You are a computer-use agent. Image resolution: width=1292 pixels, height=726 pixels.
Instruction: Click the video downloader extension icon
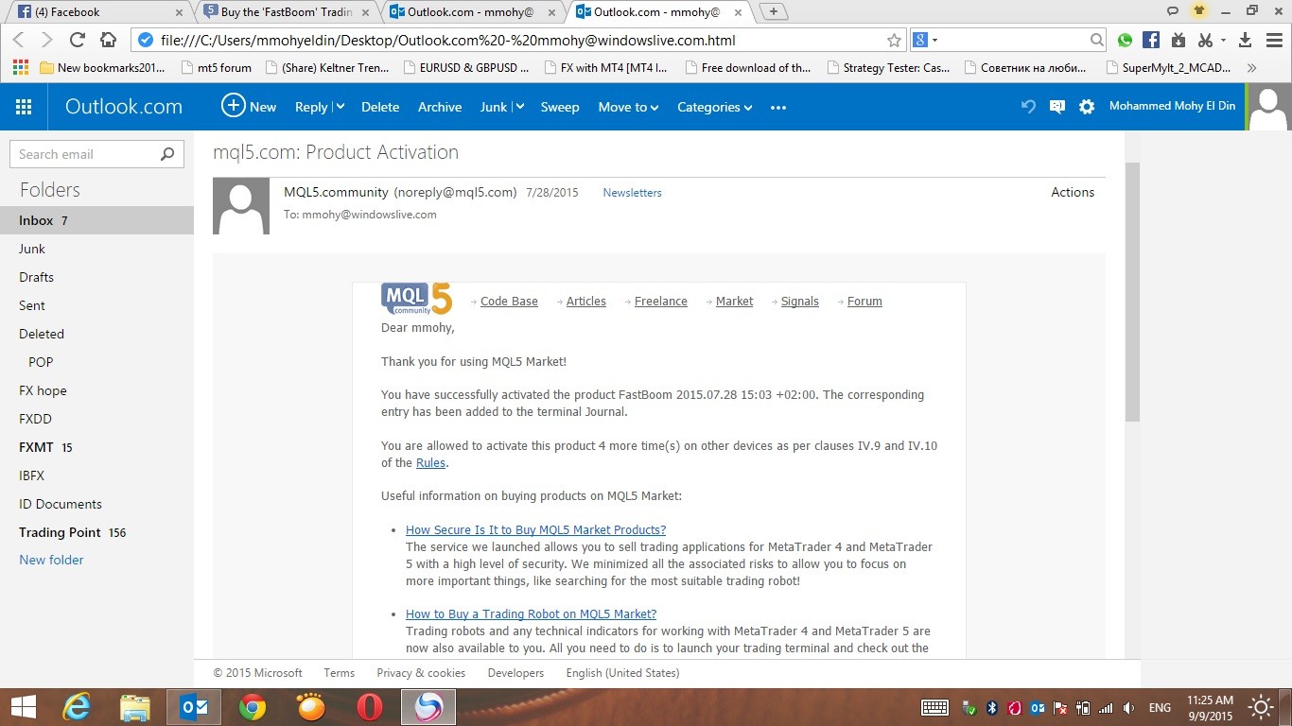pyautogui.click(x=1178, y=40)
